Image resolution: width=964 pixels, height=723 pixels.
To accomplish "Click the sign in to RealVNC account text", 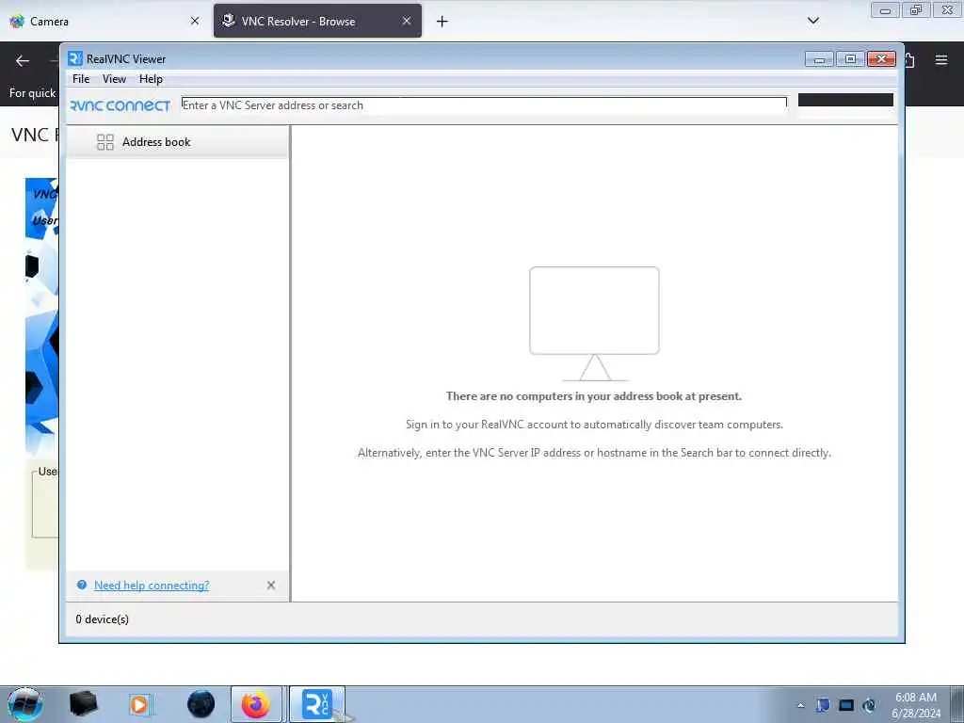I will pyautogui.click(x=594, y=425).
